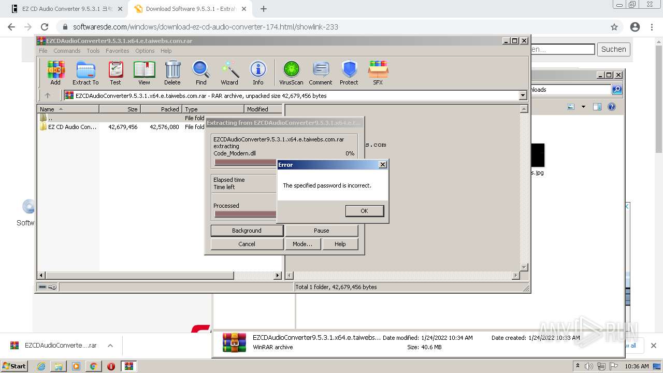Sort by the Modified column header
This screenshot has height=373, width=663.
coord(263,109)
